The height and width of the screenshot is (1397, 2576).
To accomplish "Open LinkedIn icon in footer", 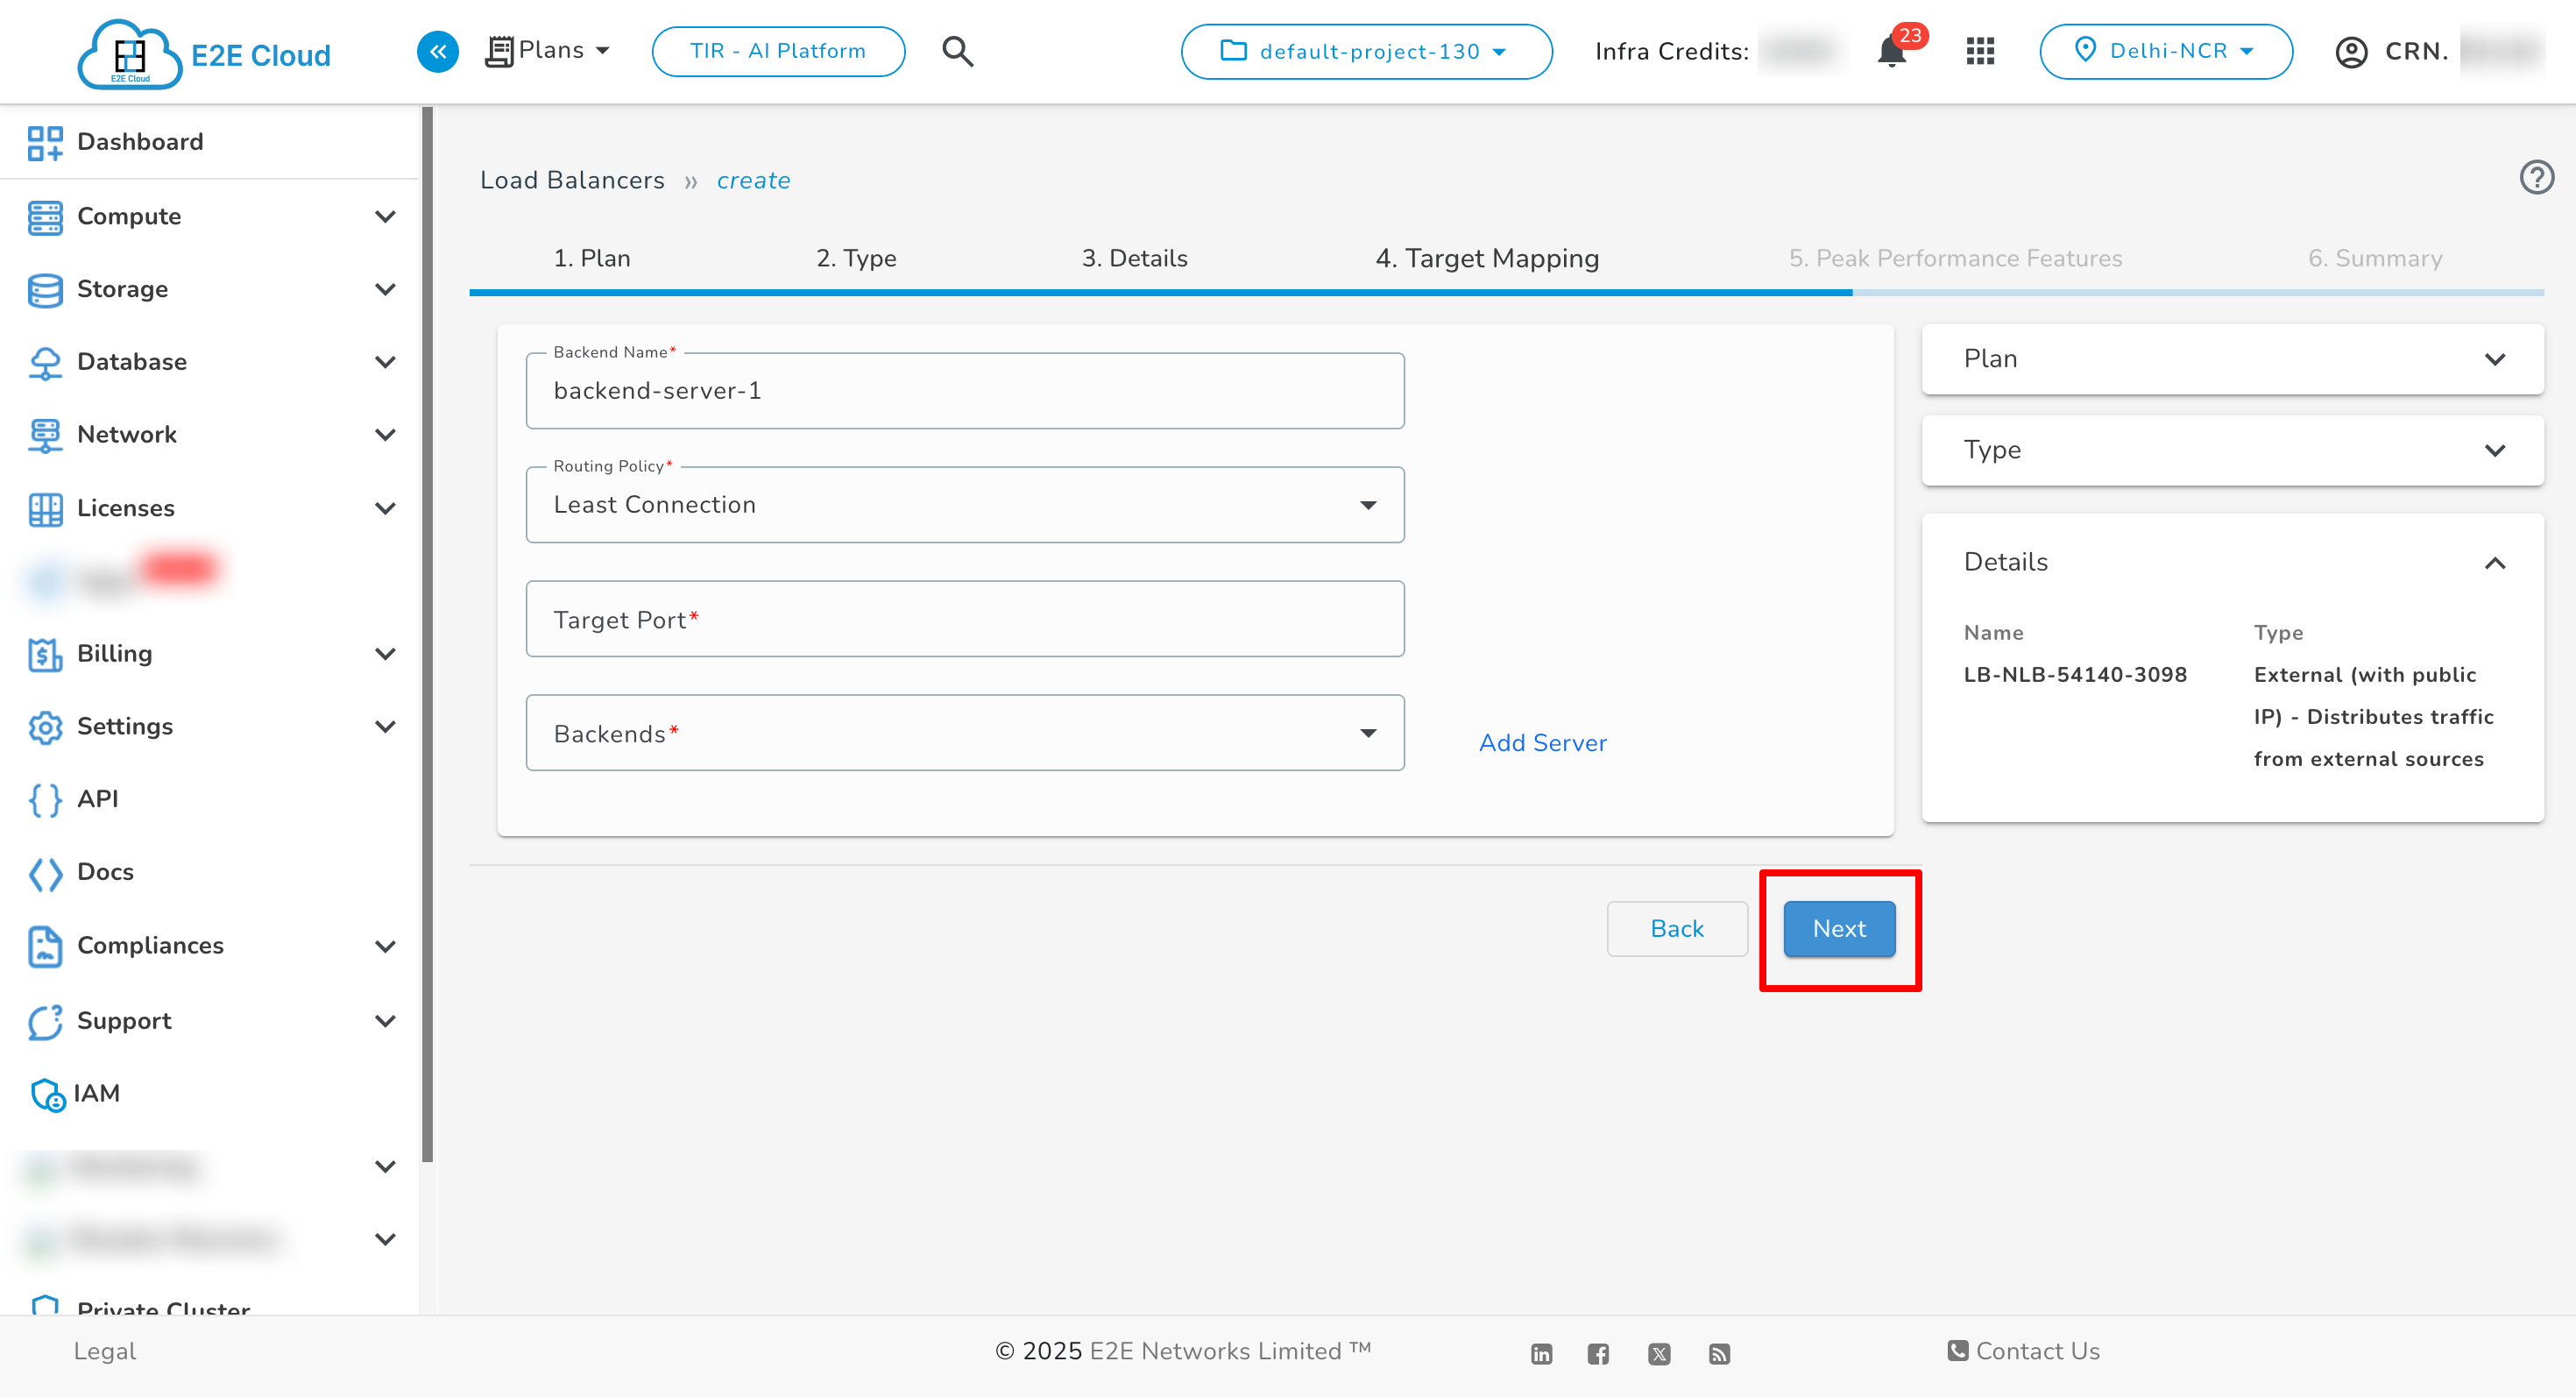I will 1541,1354.
